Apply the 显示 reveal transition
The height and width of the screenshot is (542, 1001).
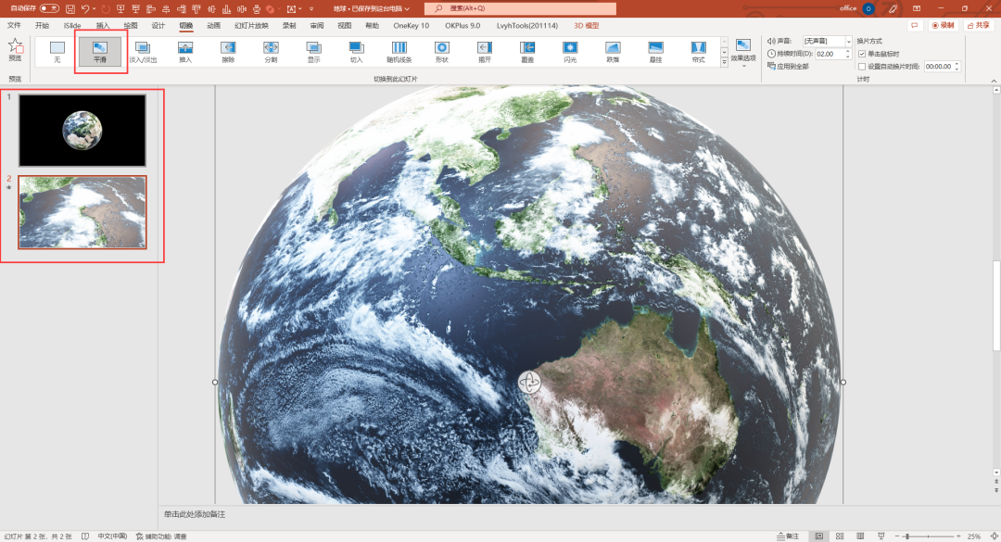(x=313, y=52)
